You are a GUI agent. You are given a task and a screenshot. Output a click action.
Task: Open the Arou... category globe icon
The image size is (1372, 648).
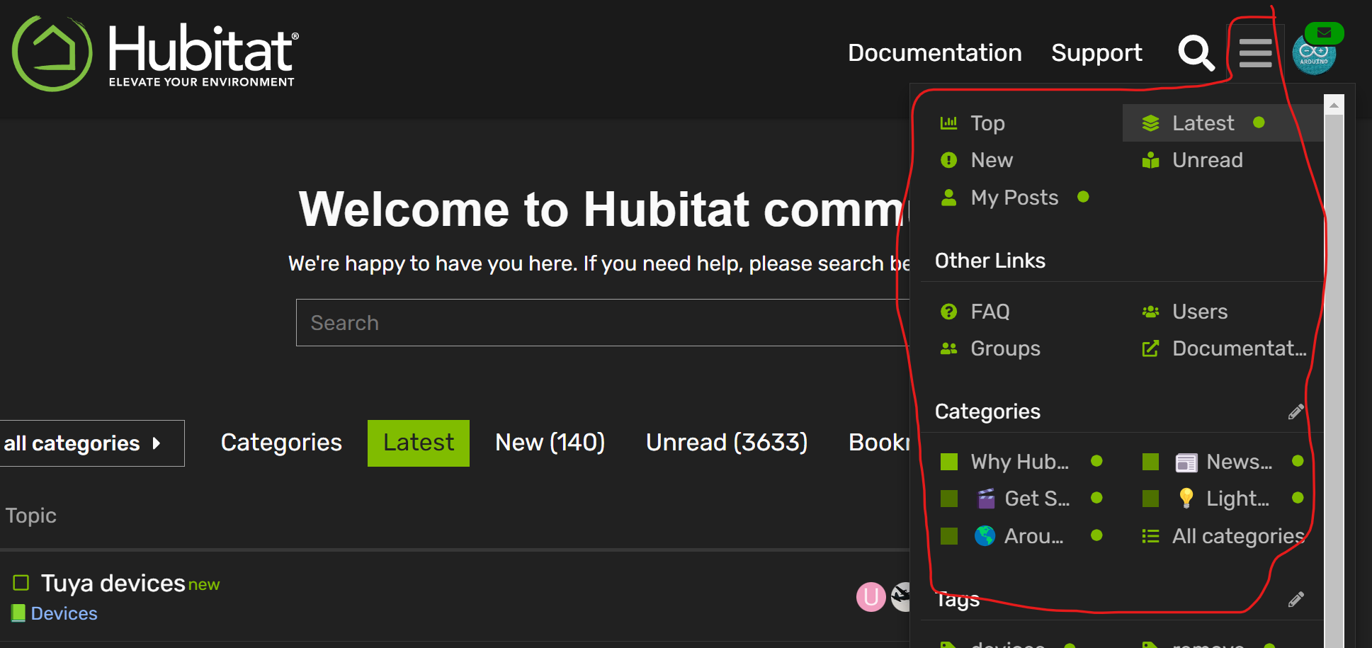1002,536
